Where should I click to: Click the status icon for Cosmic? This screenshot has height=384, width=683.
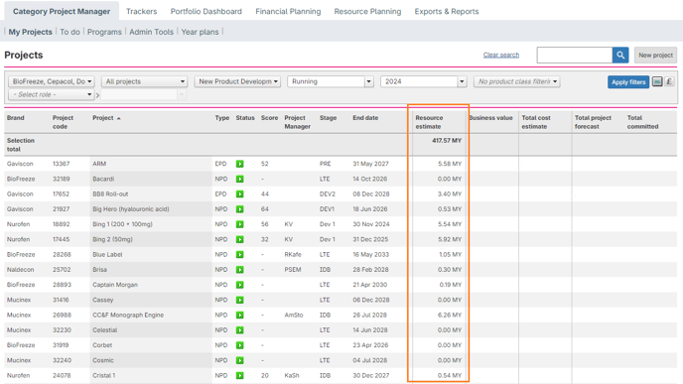coord(240,360)
